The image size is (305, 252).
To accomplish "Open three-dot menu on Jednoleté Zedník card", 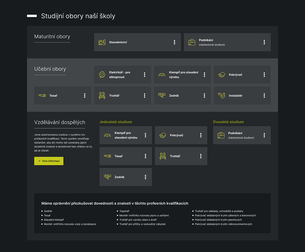I will tap(145, 177).
